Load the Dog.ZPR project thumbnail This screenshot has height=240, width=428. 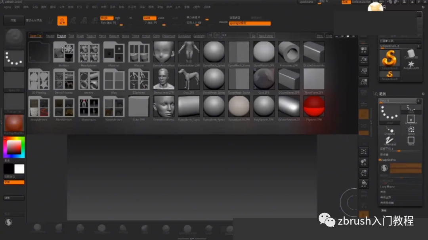tap(189, 79)
